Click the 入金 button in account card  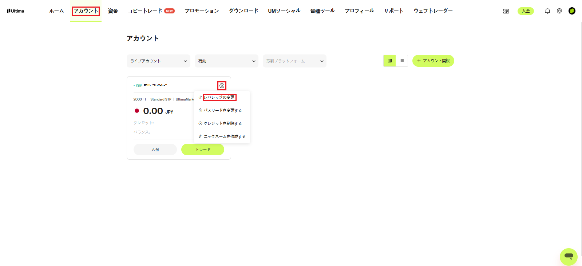click(x=155, y=150)
